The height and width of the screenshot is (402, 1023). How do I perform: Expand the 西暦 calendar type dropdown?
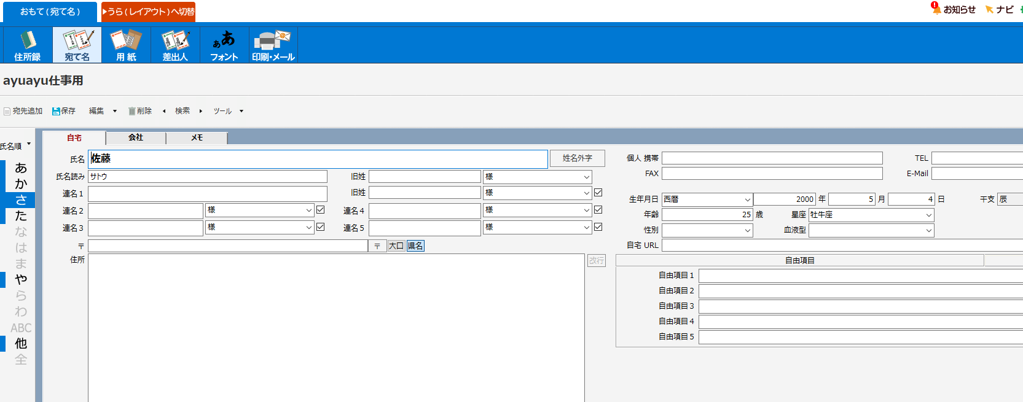pos(747,199)
